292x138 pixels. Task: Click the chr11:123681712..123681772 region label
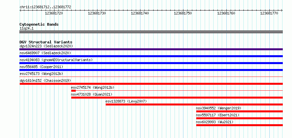coord(45,7)
